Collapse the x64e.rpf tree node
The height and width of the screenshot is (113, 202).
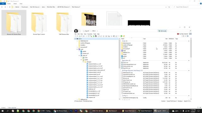[79, 56]
